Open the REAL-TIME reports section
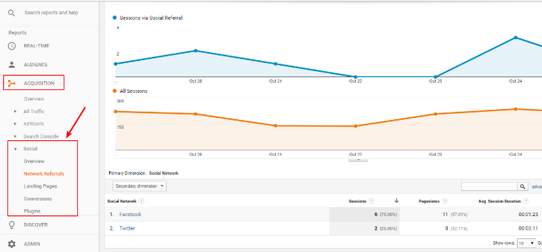The width and height of the screenshot is (542, 252). [37, 46]
